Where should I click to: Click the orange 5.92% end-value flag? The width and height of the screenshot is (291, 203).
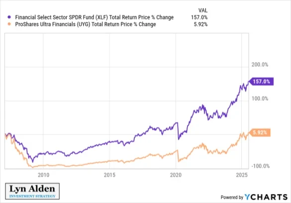tap(260, 133)
